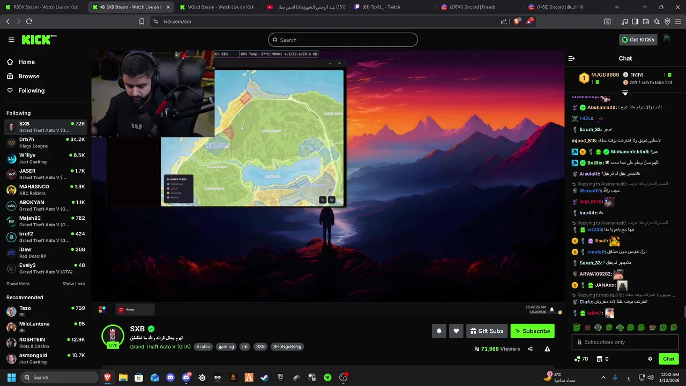Focus the Kick search field
686x386 pixels.
(x=343, y=40)
